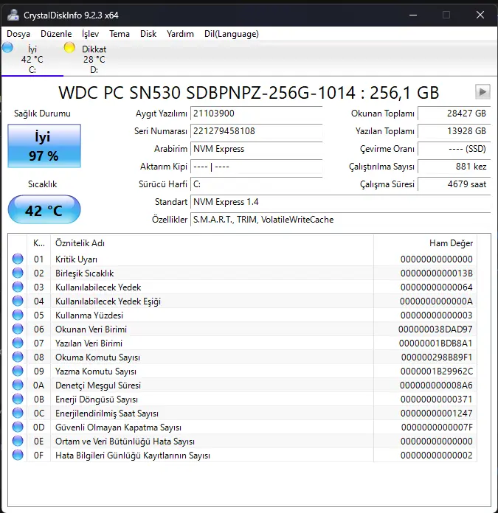Image resolution: width=498 pixels, height=513 pixels.
Task: Select Güvenli Olmayan Kapatma Sayısı attribute name
Action: pos(118,427)
